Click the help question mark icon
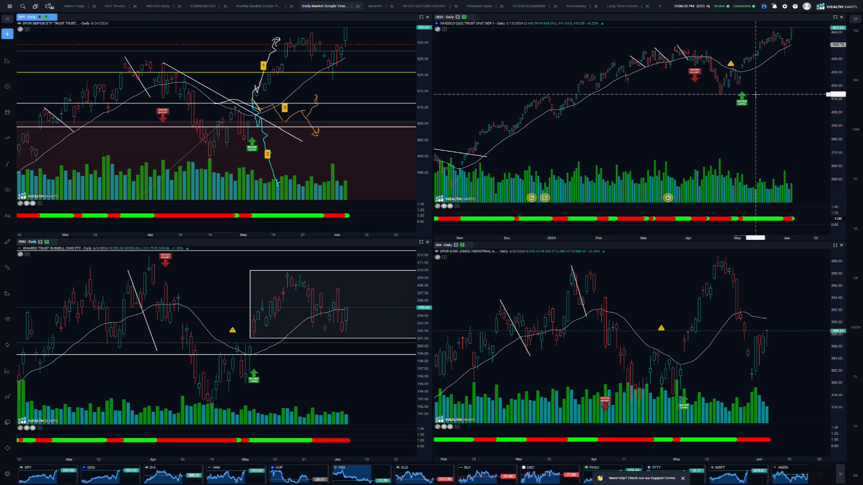The image size is (863, 485). point(795,6)
